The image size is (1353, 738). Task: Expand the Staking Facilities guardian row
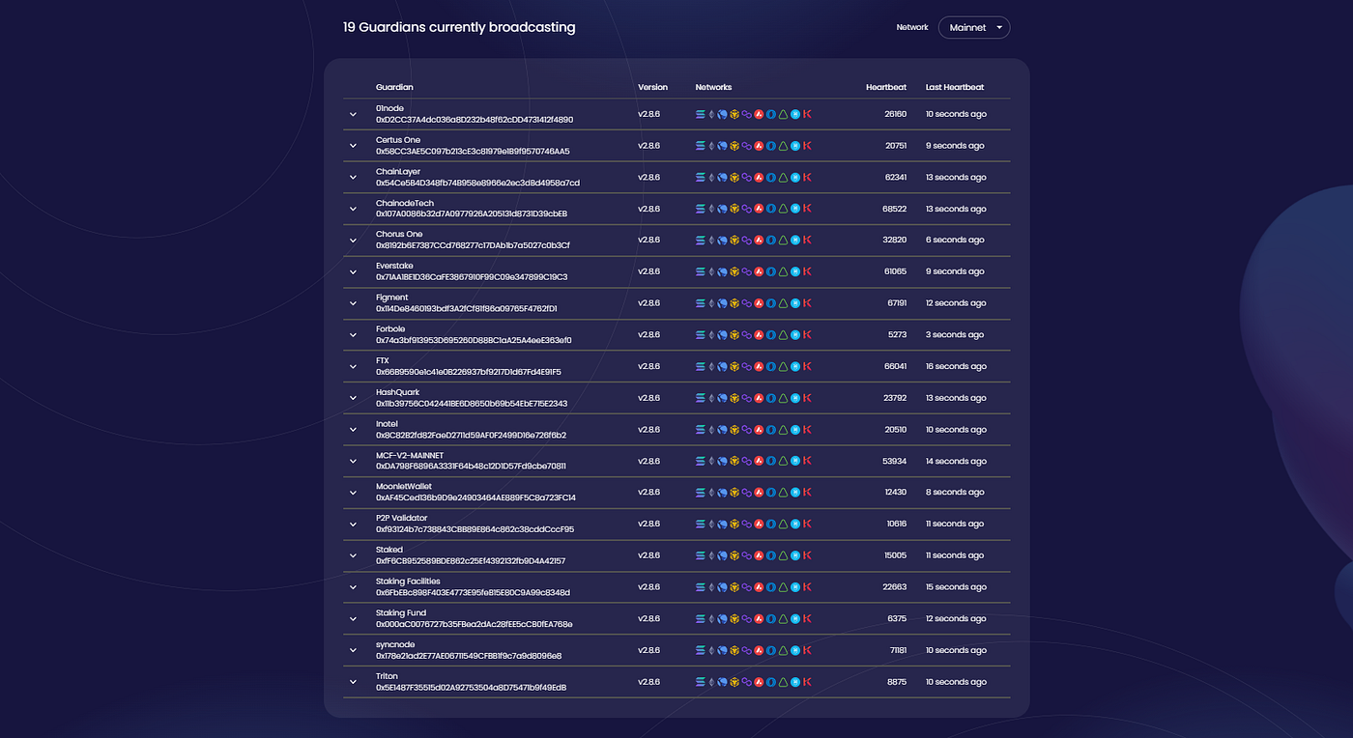[354, 587]
